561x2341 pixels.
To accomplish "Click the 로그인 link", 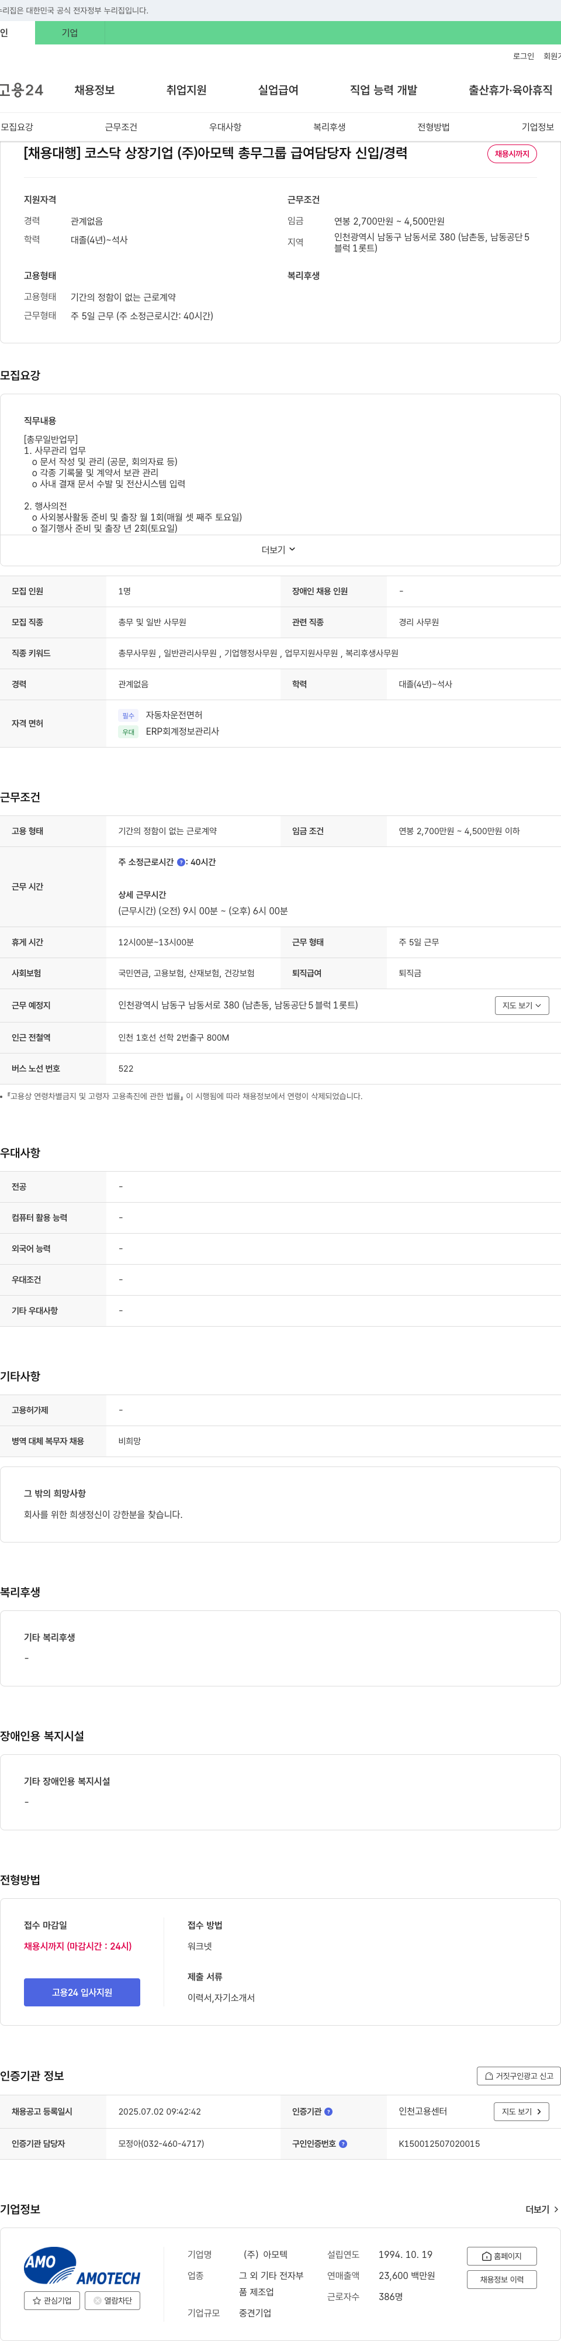I will tap(524, 56).
